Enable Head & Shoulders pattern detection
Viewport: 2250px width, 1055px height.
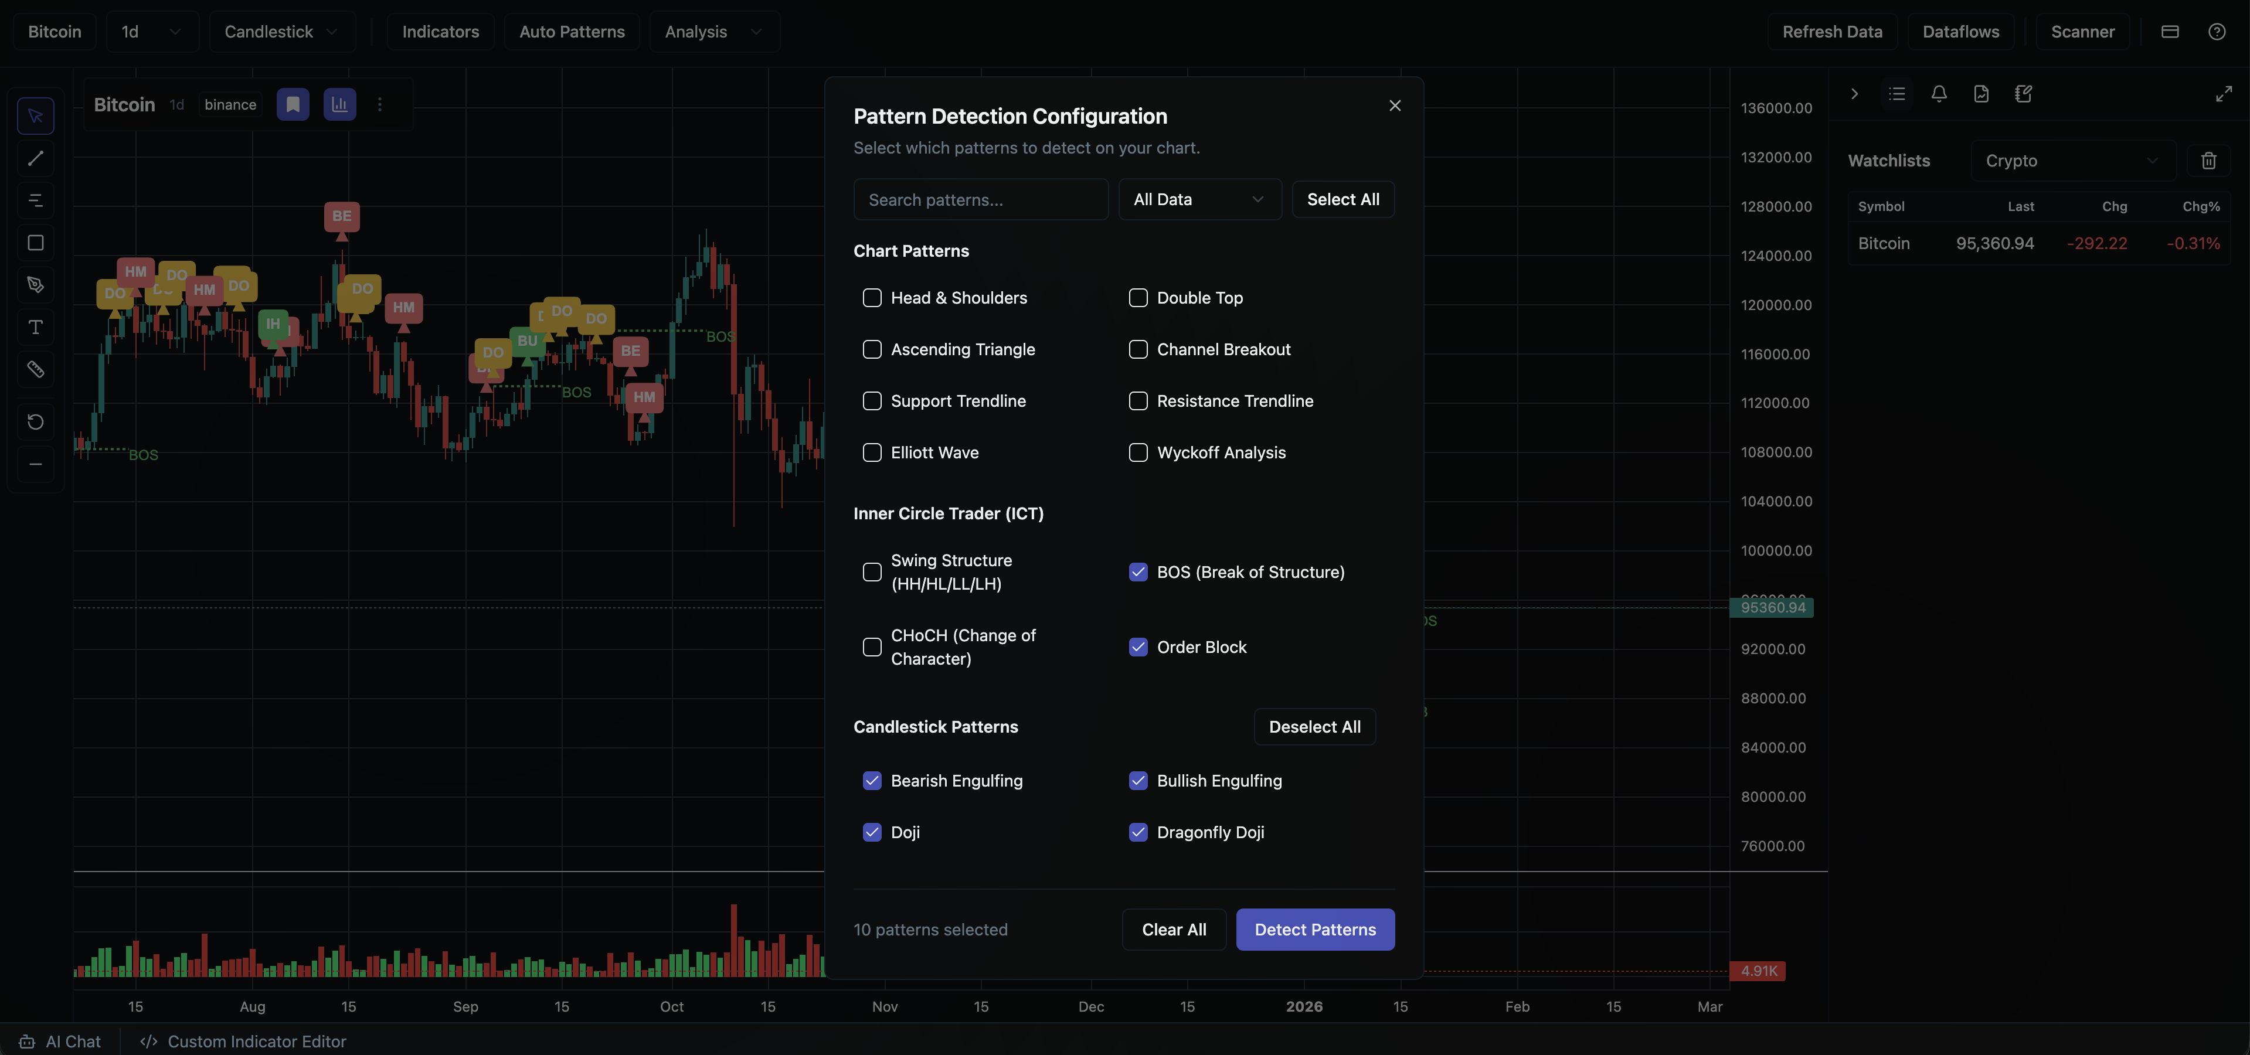(x=872, y=298)
